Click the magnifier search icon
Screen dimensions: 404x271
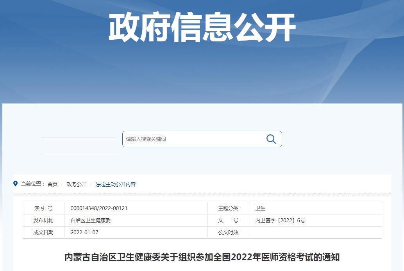(271, 139)
